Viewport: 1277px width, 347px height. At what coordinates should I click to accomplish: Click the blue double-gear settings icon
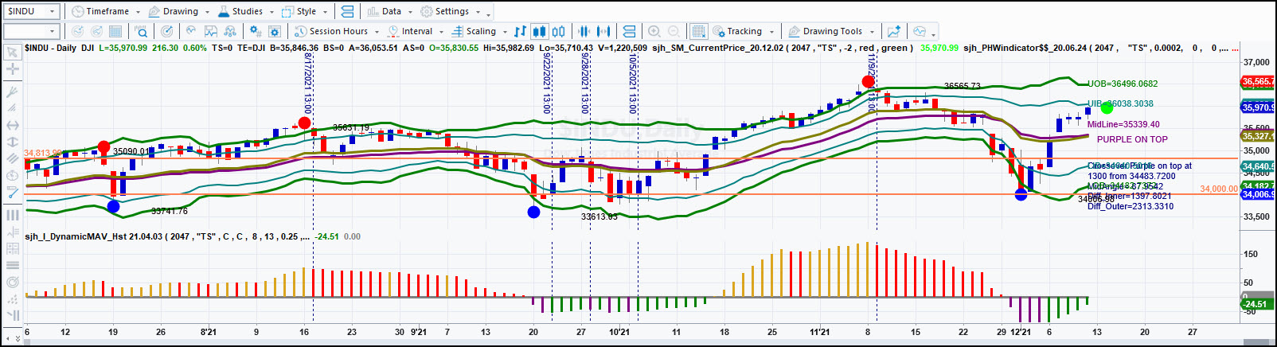255,31
